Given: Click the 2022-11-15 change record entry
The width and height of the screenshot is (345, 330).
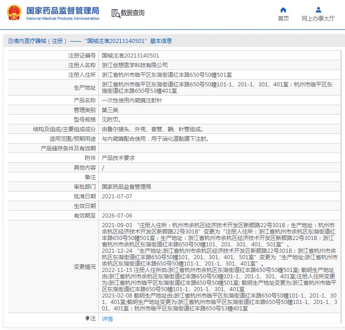Looking at the screenshot, I should pyautogui.click(x=219, y=280).
